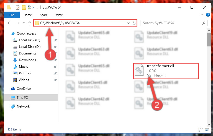This screenshot has height=136, width=213.
Task: Open the Help question mark icon
Action: point(208,15)
